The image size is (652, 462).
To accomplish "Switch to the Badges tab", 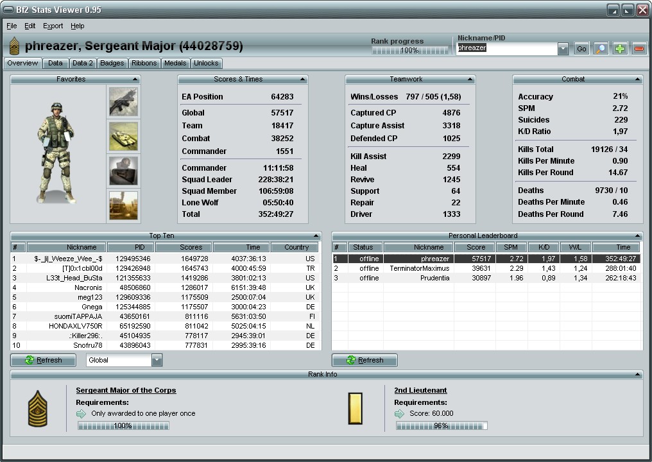I will [x=112, y=64].
